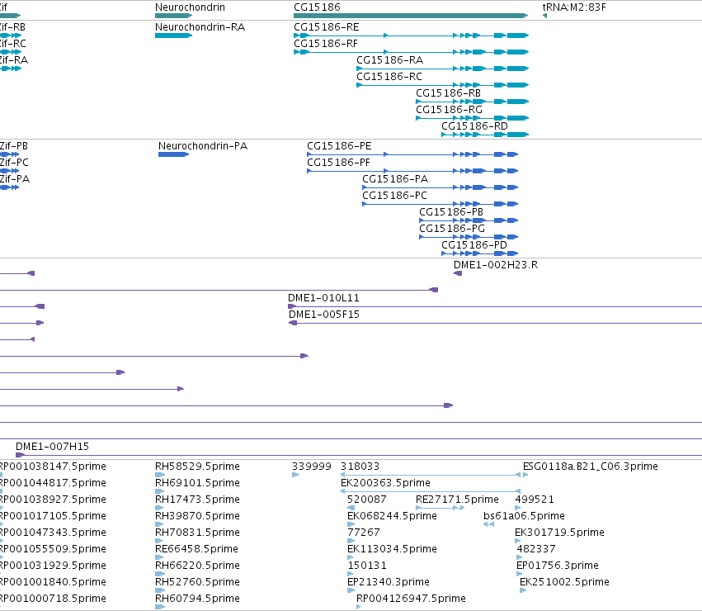Click the DME1-010L11 clone label
The height and width of the screenshot is (611, 702).
click(323, 298)
